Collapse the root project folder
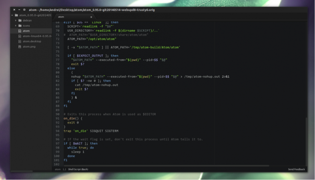Image resolution: width=315 pixels, height=180 pixels. [12, 15]
